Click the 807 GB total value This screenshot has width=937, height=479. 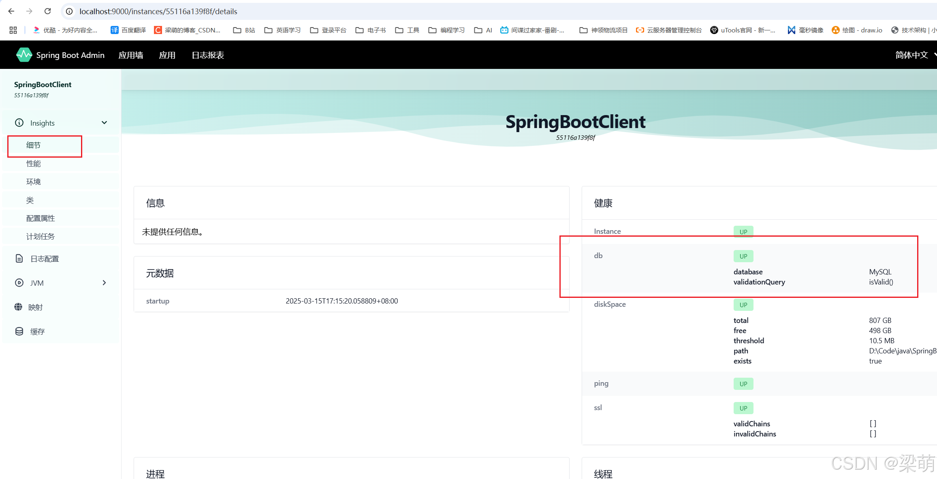pos(880,320)
